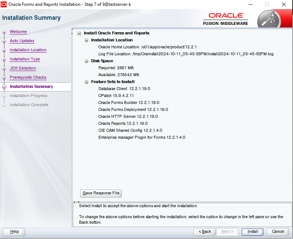Select Oracle HTTP Server 12.2.1.19.0 row
This screenshot has height=239, width=293.
[x=128, y=116]
